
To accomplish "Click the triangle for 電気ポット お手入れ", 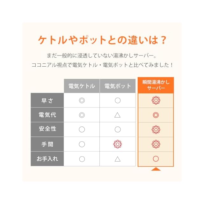I will (x=118, y=159).
